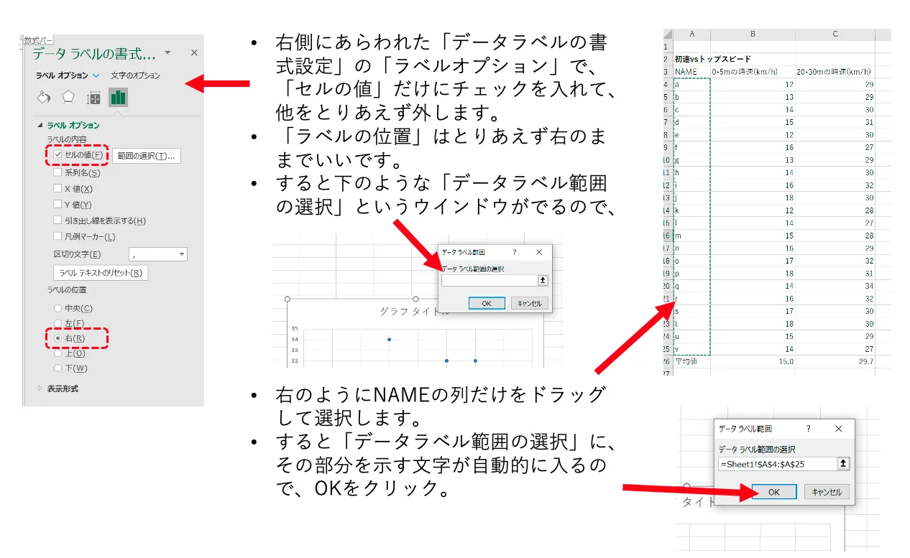The image size is (910, 558).
Task: Uncheck the セルの値 checkbox
Action: point(58,155)
